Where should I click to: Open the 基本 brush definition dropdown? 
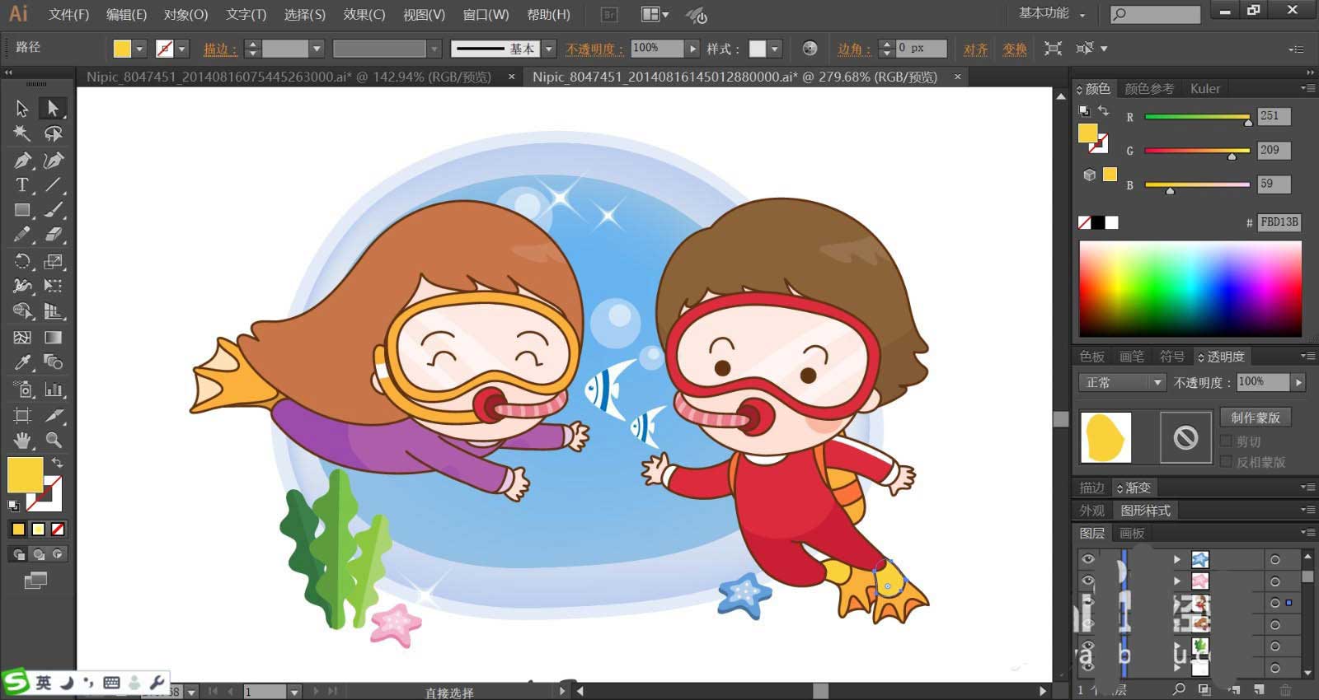[x=549, y=49]
